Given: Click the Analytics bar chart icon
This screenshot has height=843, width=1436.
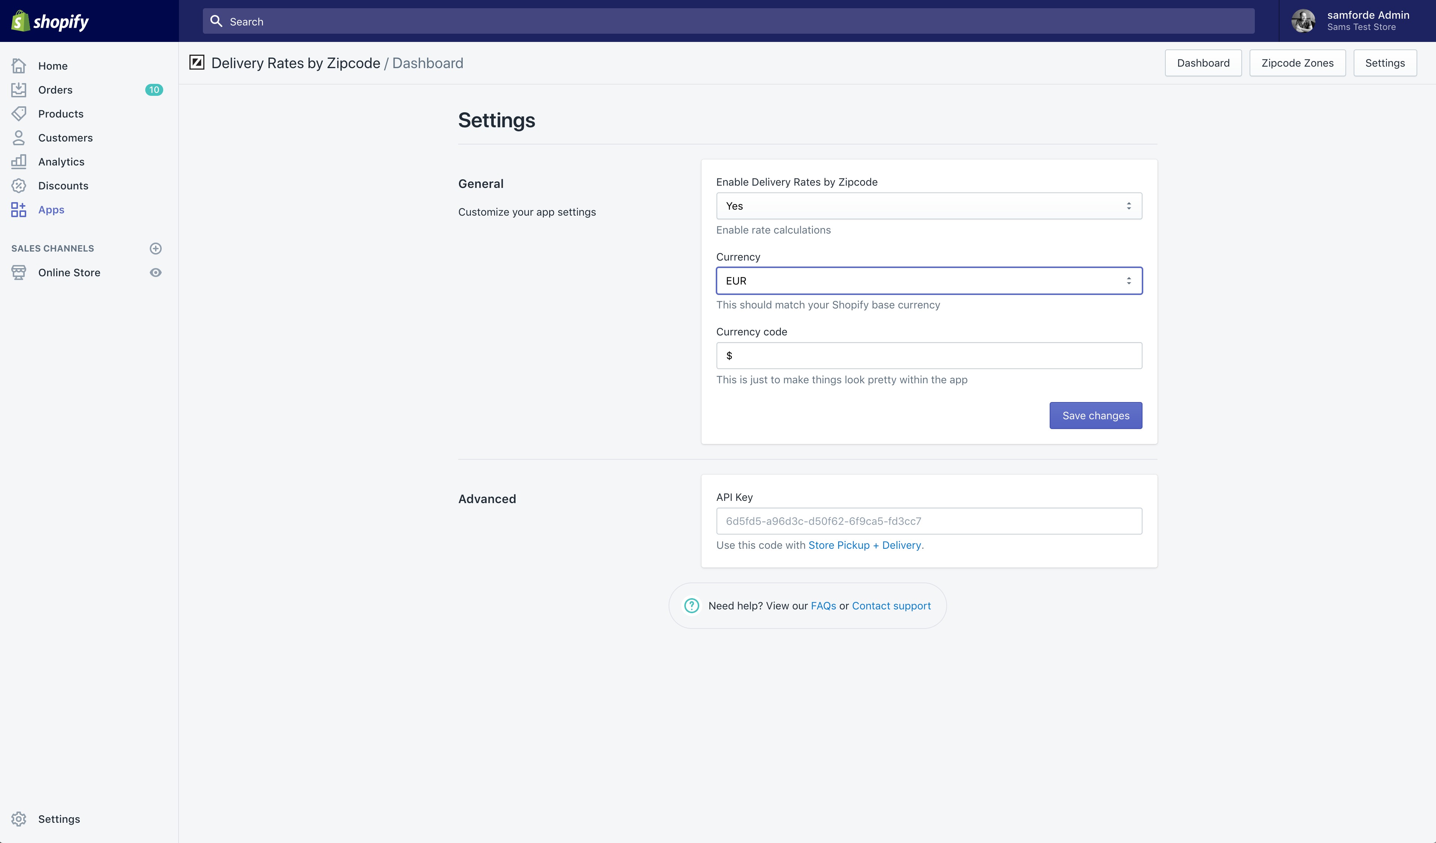Looking at the screenshot, I should click(x=19, y=161).
